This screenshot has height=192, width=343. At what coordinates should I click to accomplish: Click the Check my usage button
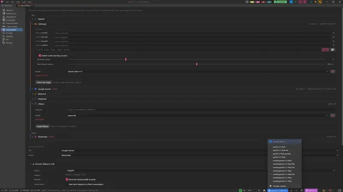tap(44, 83)
